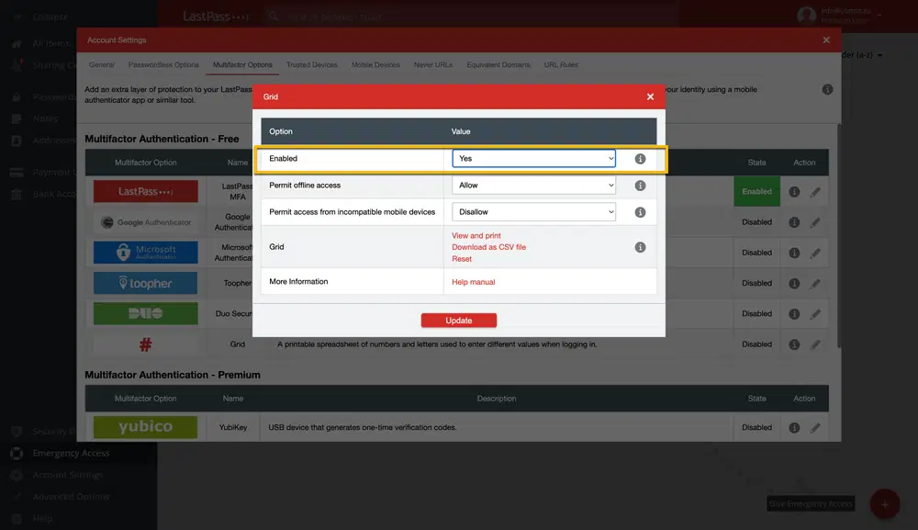The height and width of the screenshot is (530, 918).
Task: Show info for incompatible mobile devices option
Action: tap(640, 212)
